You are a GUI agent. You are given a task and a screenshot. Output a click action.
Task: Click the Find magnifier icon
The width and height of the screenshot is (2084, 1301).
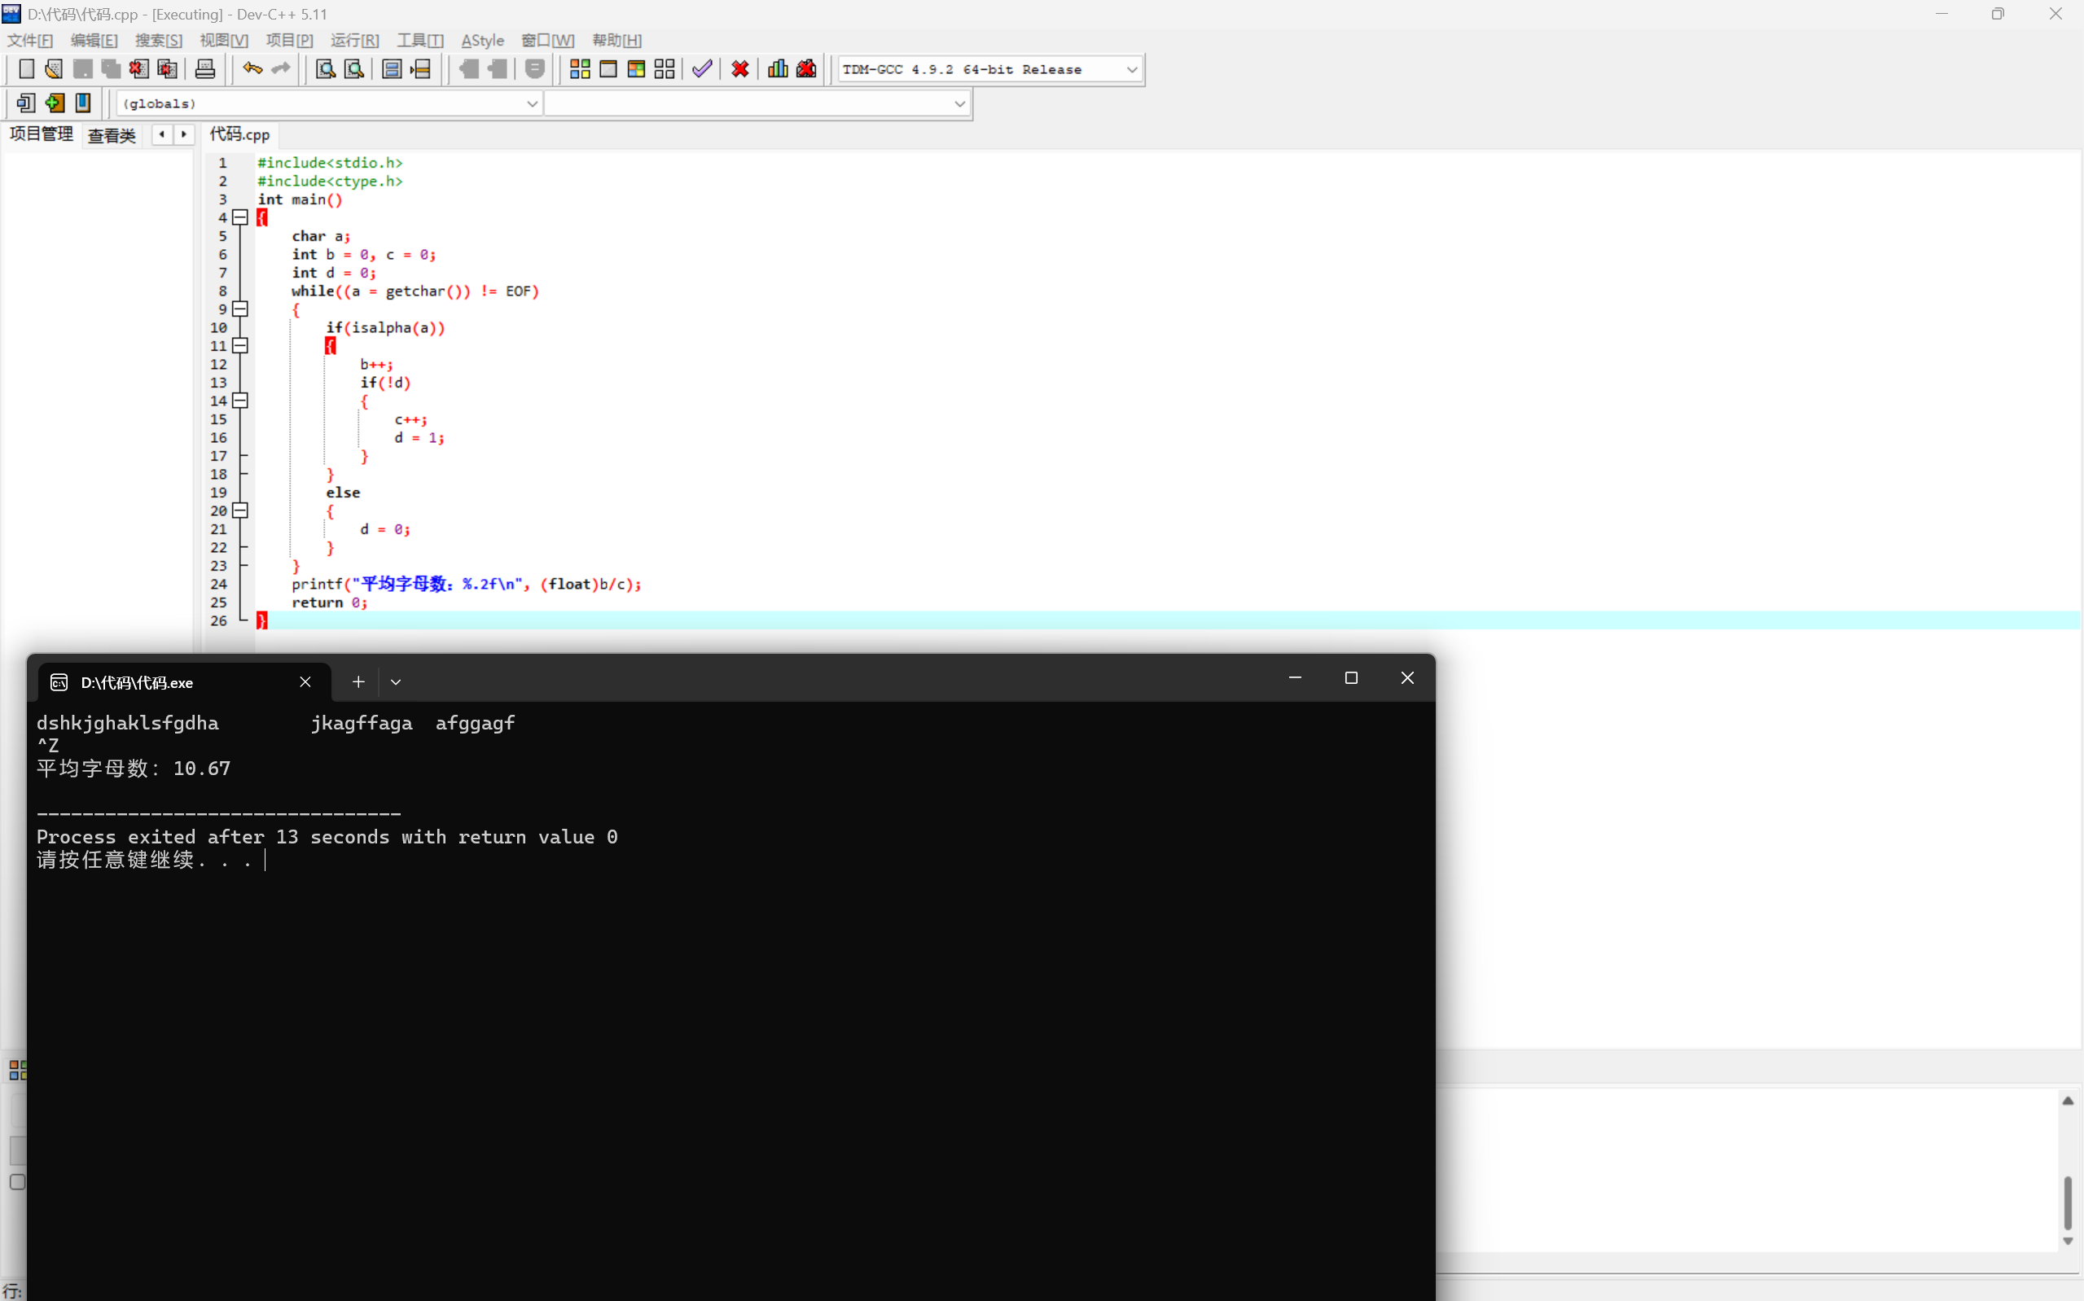tap(325, 69)
